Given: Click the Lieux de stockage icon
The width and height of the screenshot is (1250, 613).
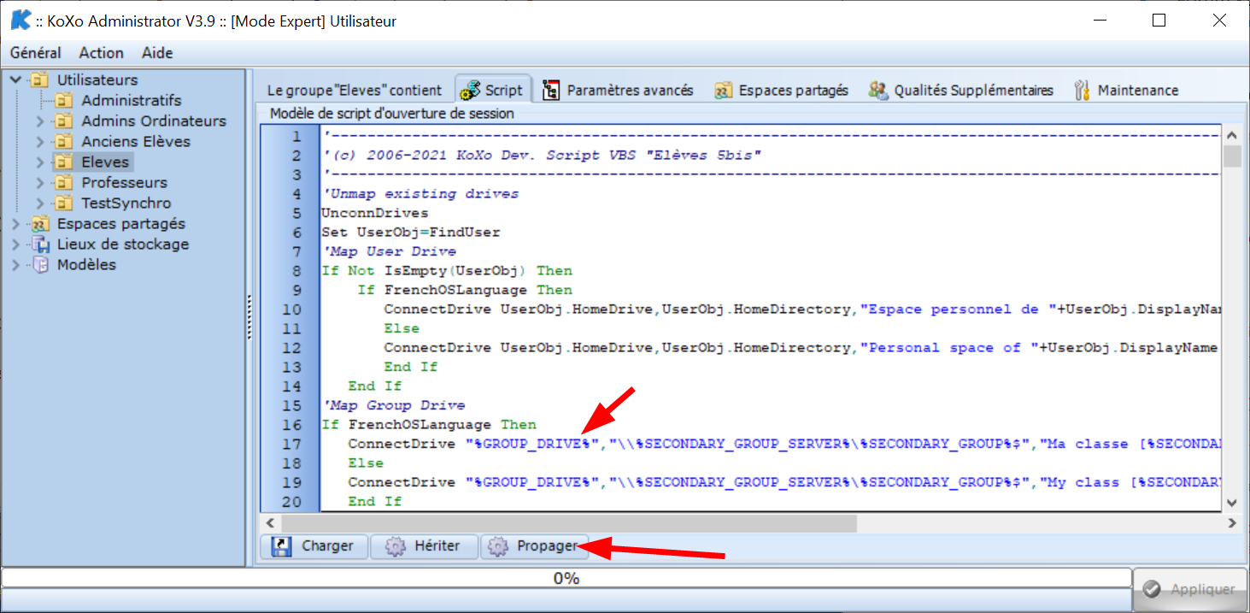Looking at the screenshot, I should (x=39, y=244).
